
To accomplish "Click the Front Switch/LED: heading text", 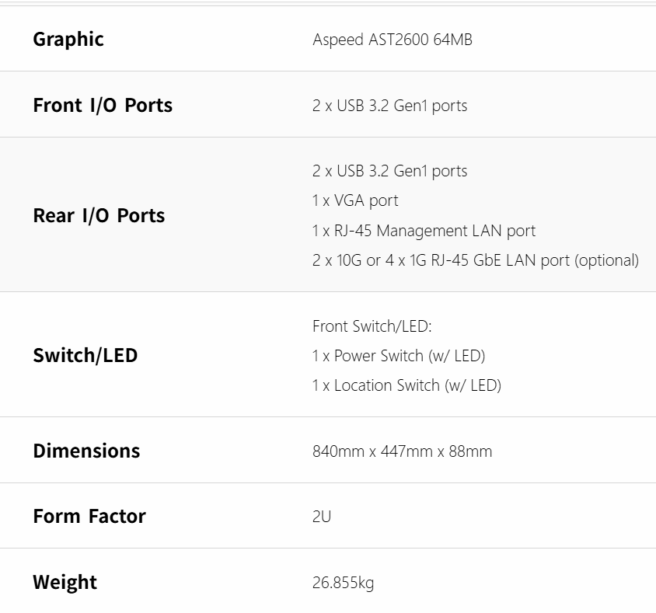I will (x=372, y=326).
